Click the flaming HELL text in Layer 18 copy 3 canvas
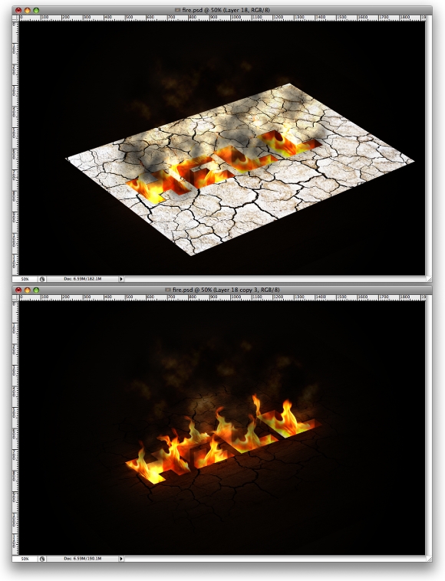 coord(222,441)
